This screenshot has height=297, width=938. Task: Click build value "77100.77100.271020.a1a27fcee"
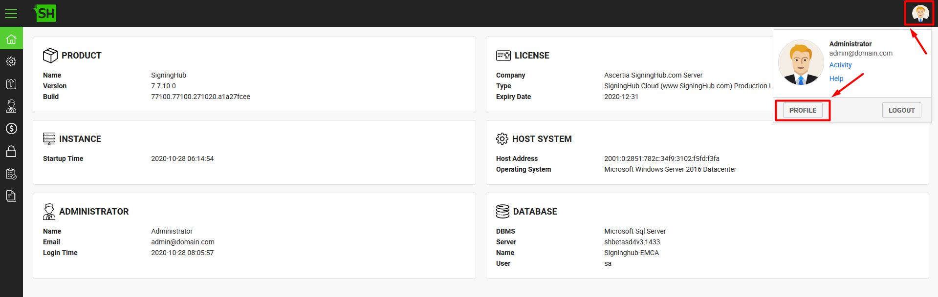pos(200,97)
